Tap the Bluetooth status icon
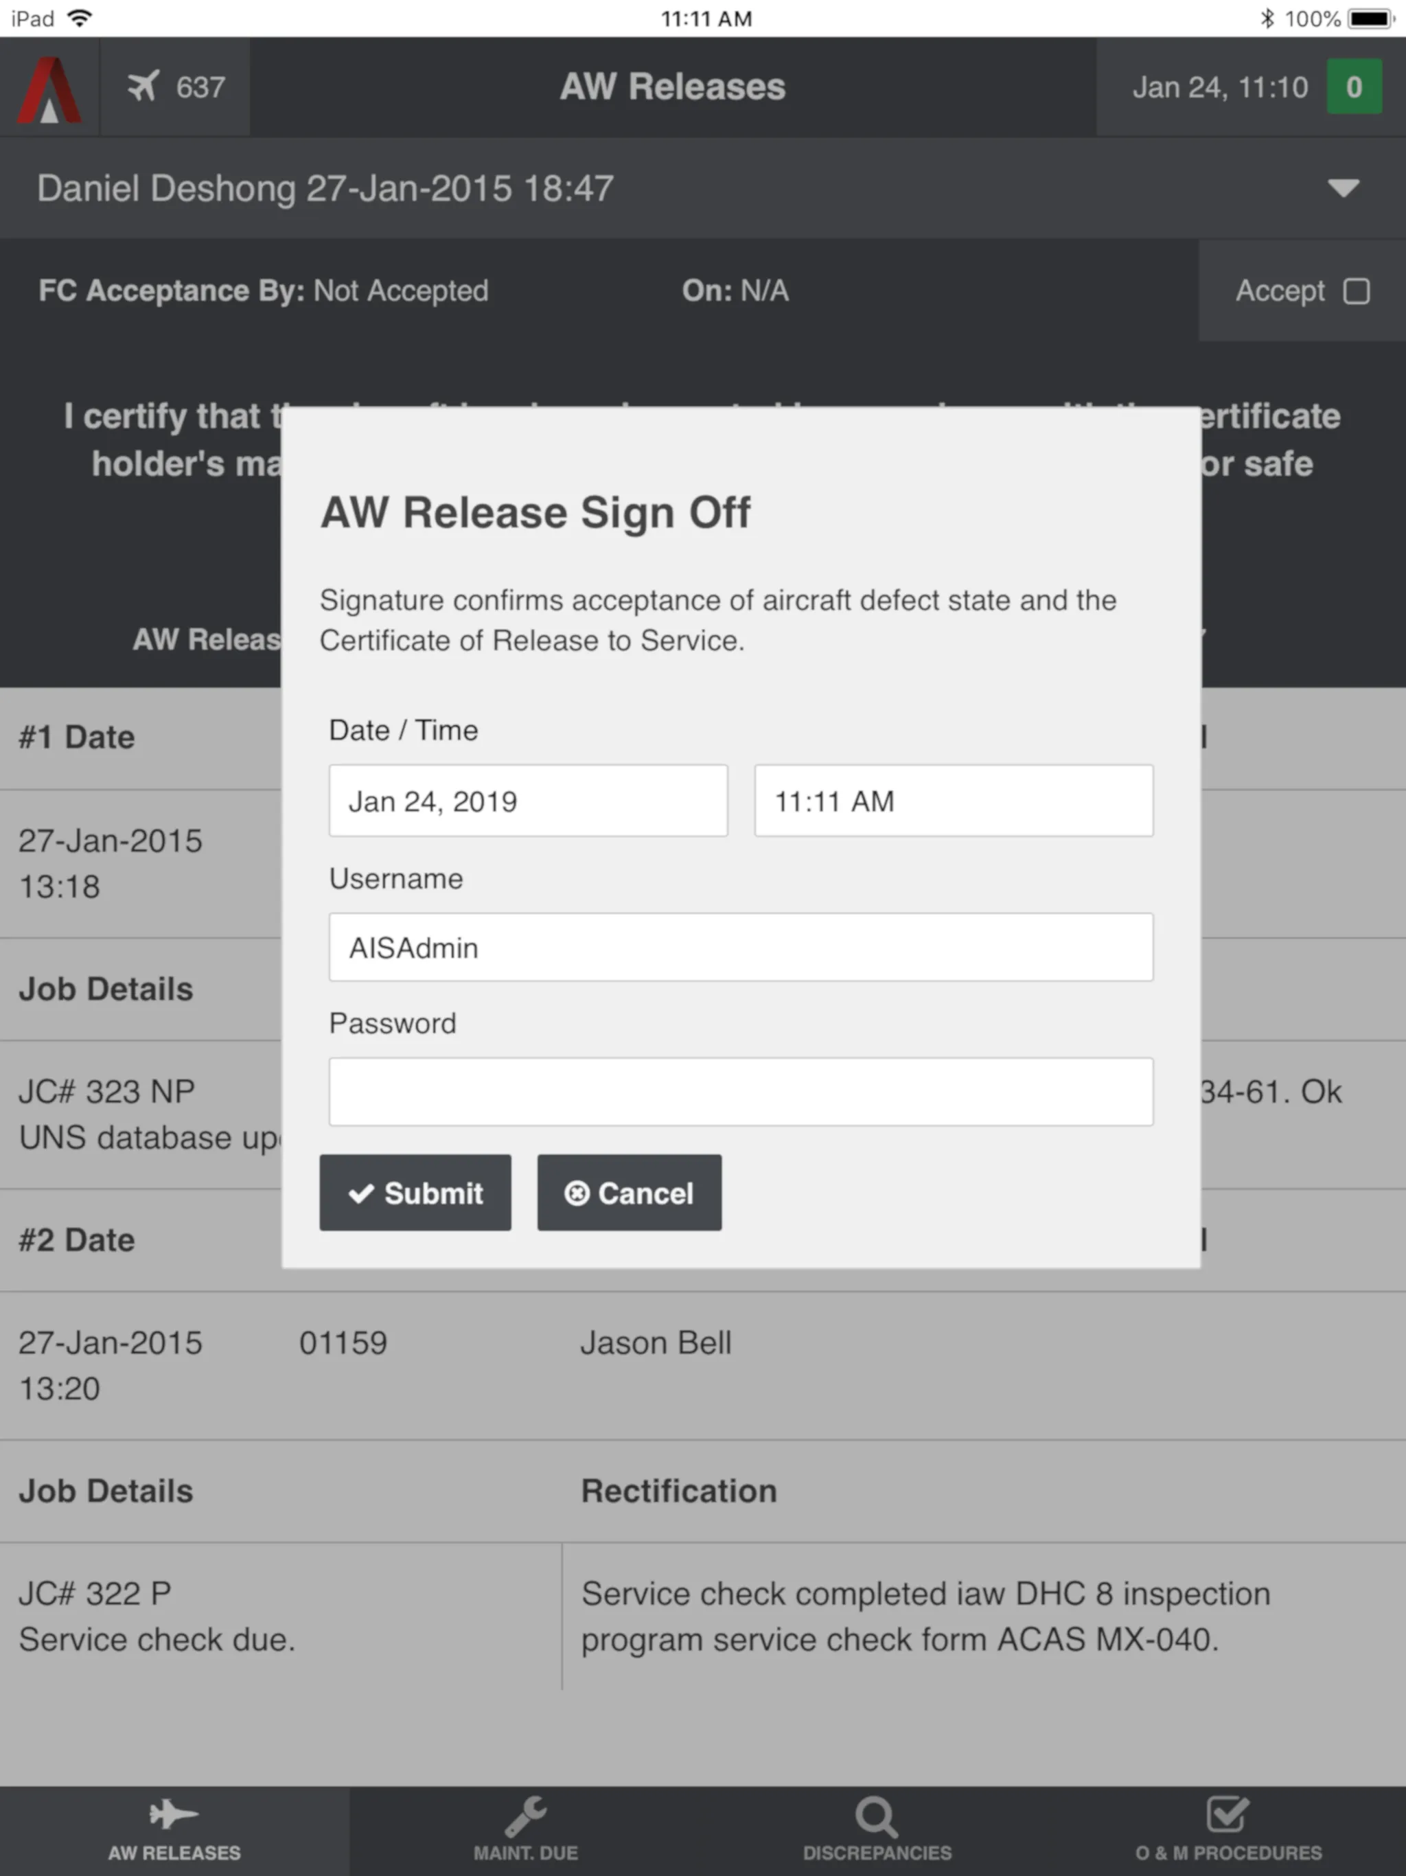This screenshot has width=1406, height=1876. [1267, 19]
